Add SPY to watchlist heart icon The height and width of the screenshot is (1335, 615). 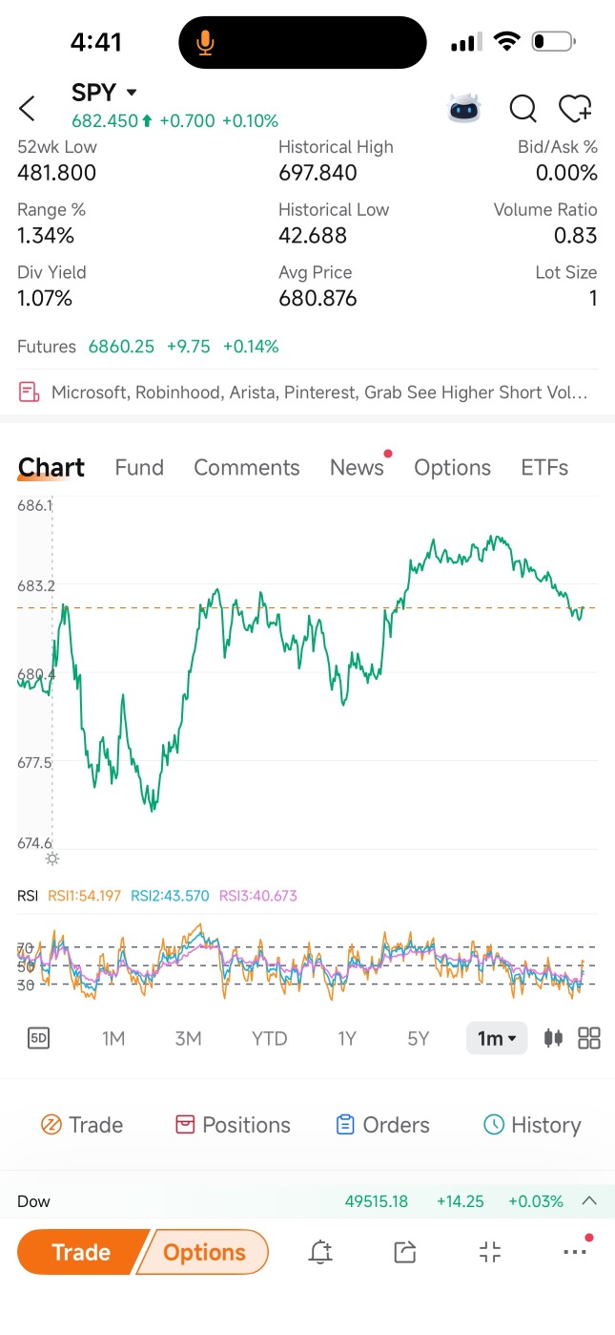(575, 109)
